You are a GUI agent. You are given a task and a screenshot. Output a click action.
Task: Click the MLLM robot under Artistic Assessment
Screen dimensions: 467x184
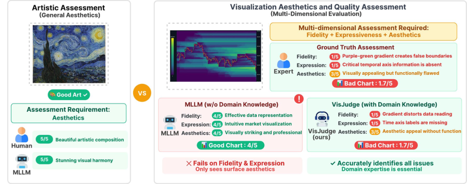click(21, 162)
